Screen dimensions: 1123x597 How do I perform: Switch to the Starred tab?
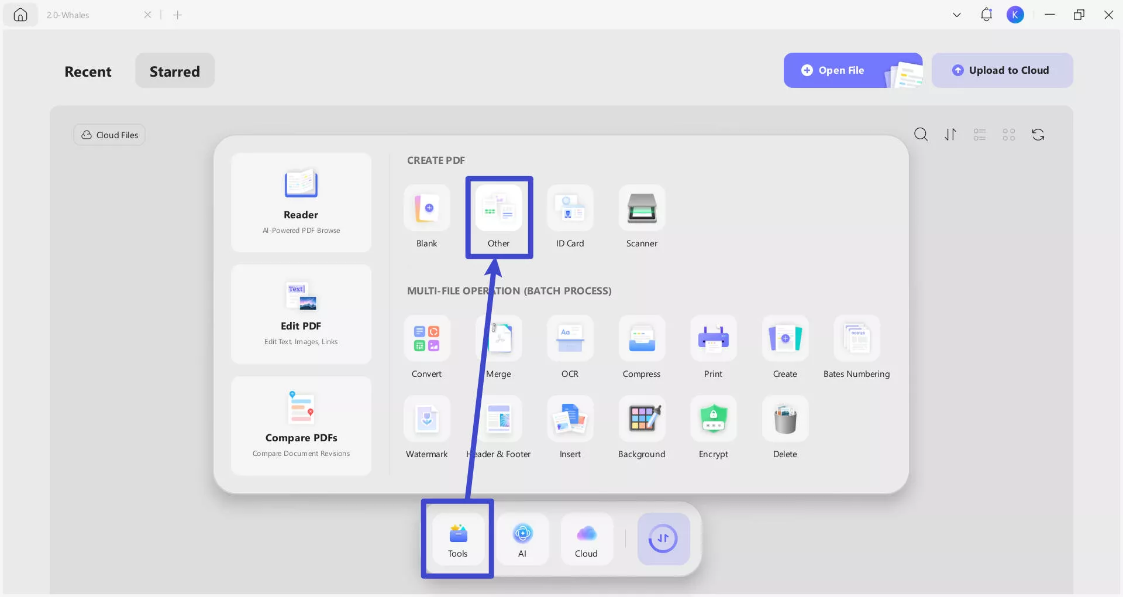[174, 71]
